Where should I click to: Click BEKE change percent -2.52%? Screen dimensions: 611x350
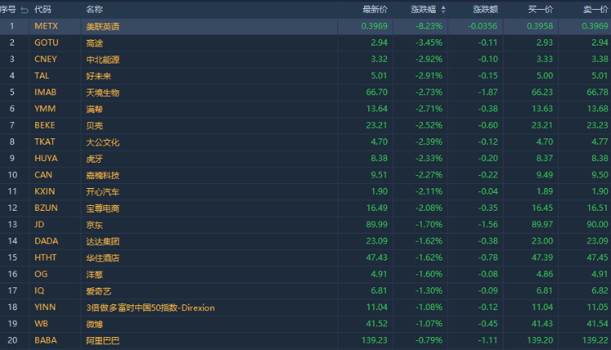pyautogui.click(x=429, y=125)
